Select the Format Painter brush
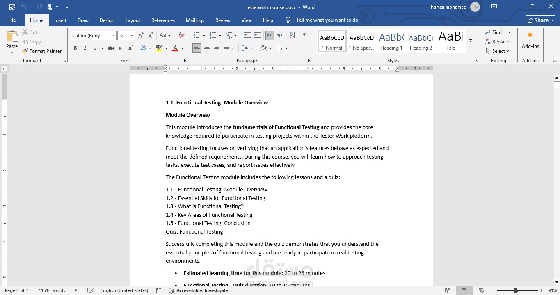 (x=41, y=51)
